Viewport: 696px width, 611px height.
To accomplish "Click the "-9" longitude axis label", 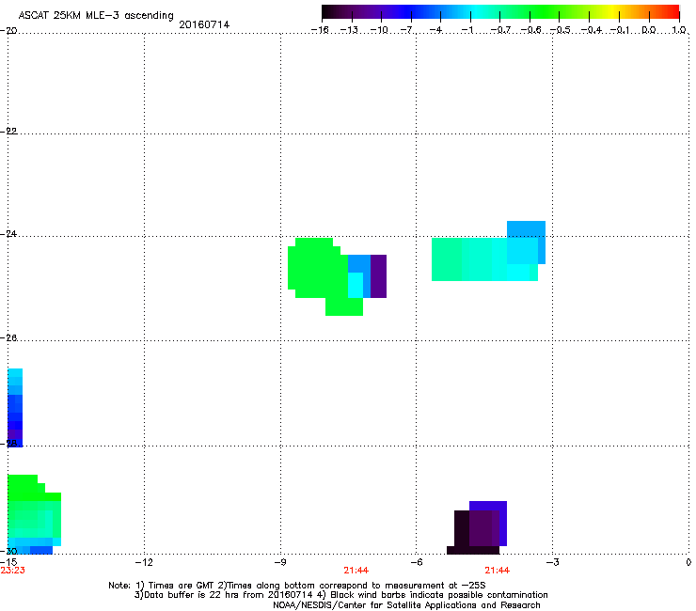I will 280,562.
